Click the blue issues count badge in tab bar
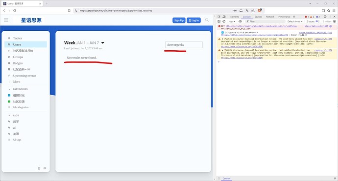This screenshot has width=338, height=181. click(318, 17)
